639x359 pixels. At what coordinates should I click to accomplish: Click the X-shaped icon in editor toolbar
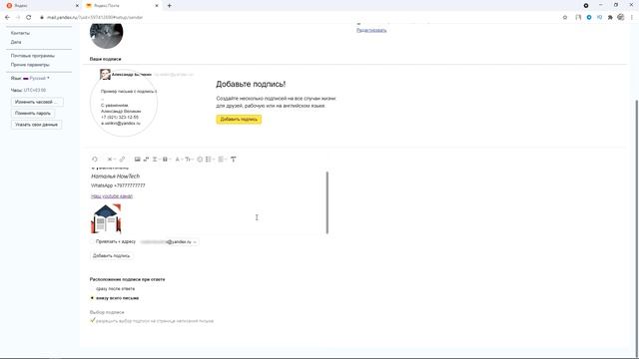[110, 160]
